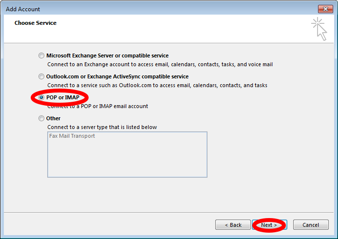This screenshot has height=239, width=338.
Task: Click the 'Connect to a POP or IMAP email account' description
Action: coord(97,106)
